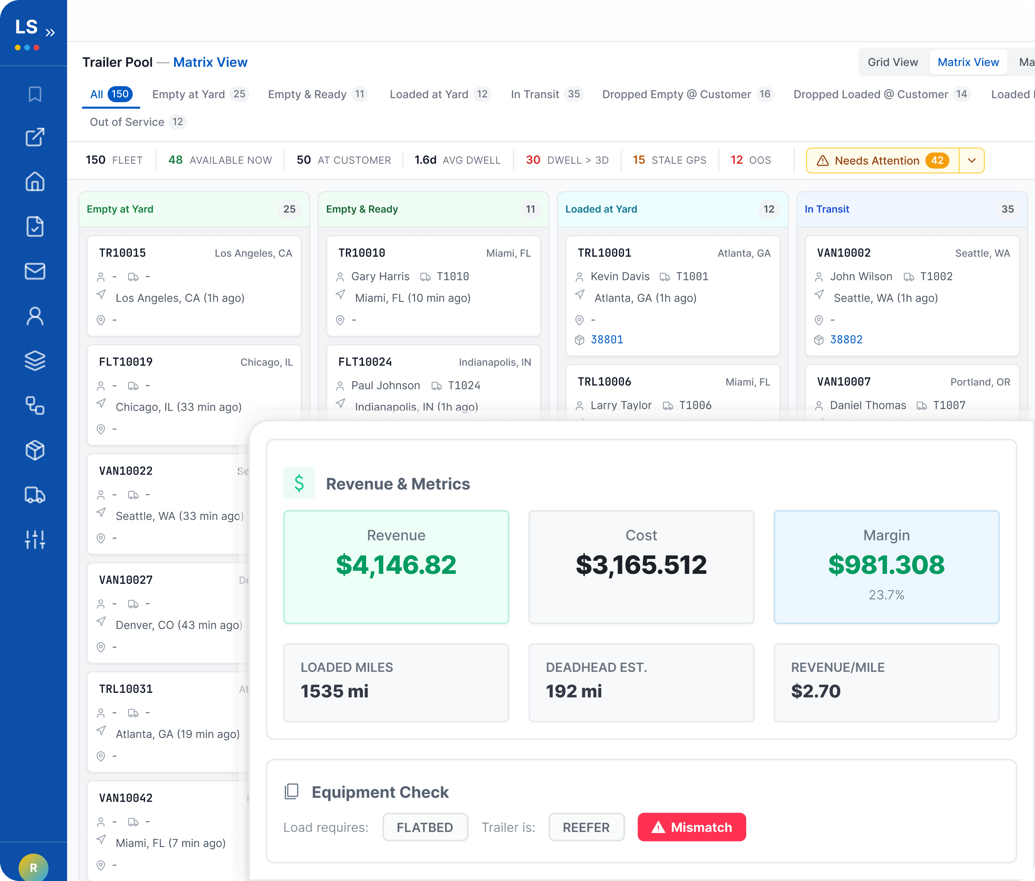Click the Mismatch warning button
The height and width of the screenshot is (881, 1035).
[x=691, y=827]
